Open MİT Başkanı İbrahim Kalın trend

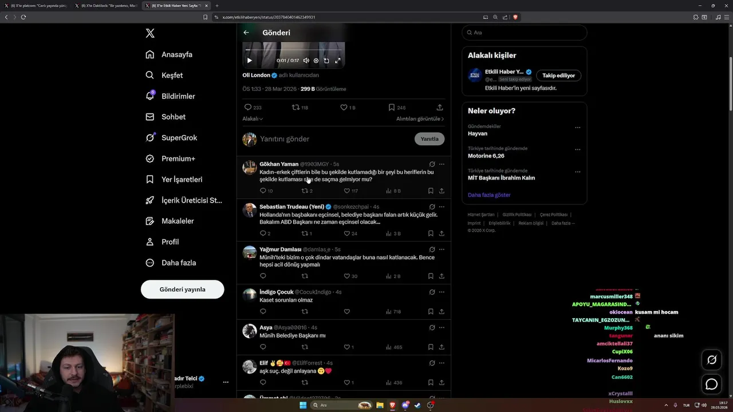524,175
